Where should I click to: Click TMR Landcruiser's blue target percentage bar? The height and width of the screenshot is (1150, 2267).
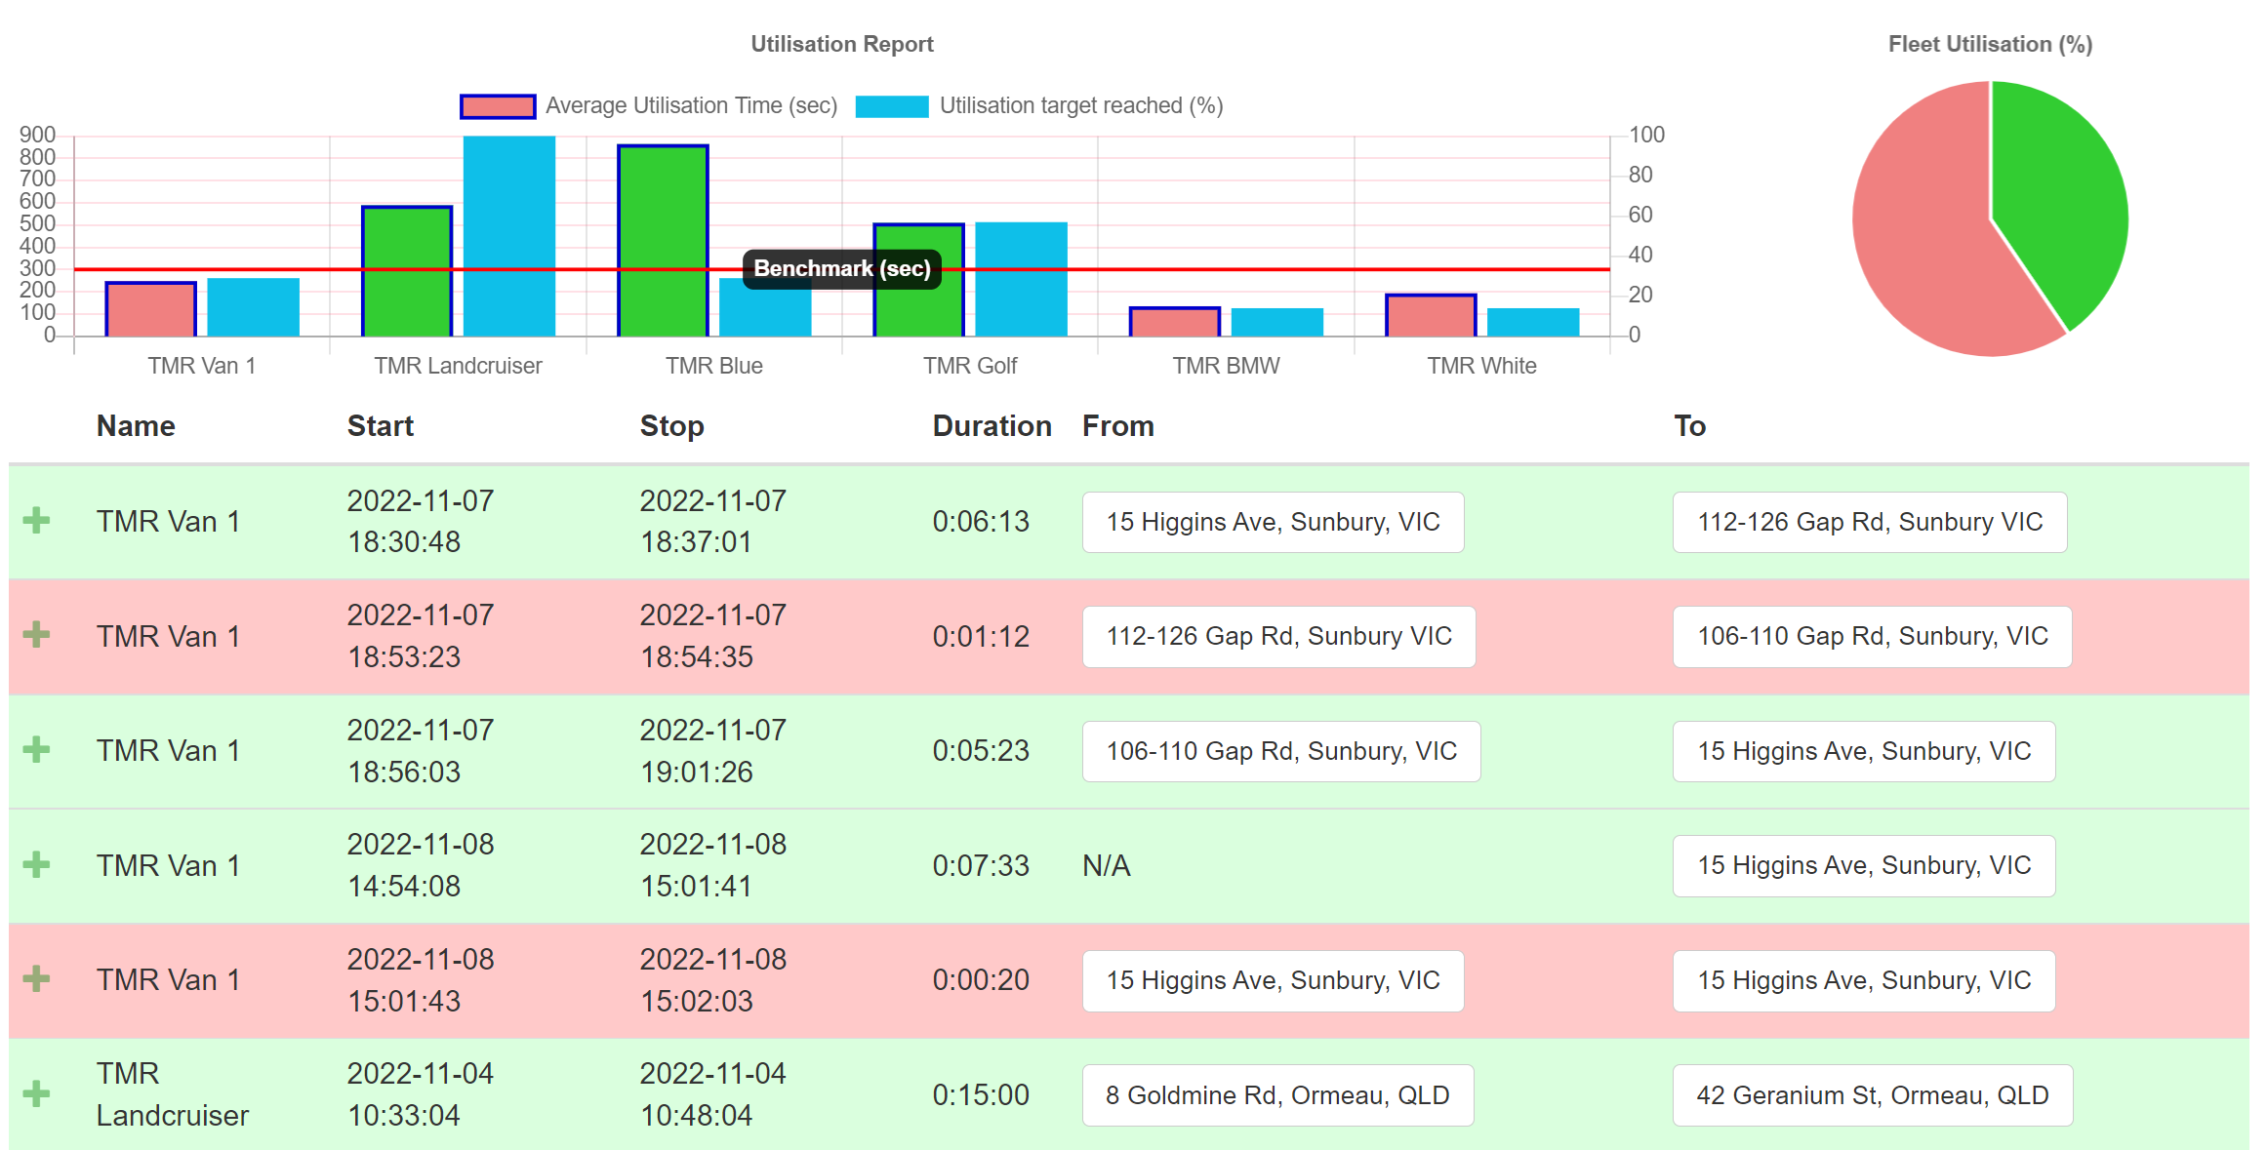coord(510,234)
